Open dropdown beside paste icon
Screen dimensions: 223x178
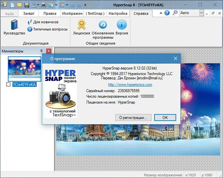67,5
